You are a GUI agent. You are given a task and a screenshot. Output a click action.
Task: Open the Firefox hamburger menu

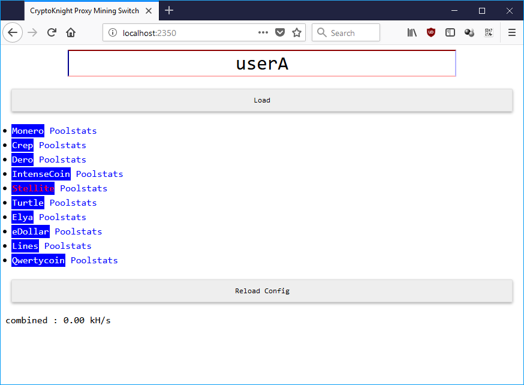click(x=511, y=32)
